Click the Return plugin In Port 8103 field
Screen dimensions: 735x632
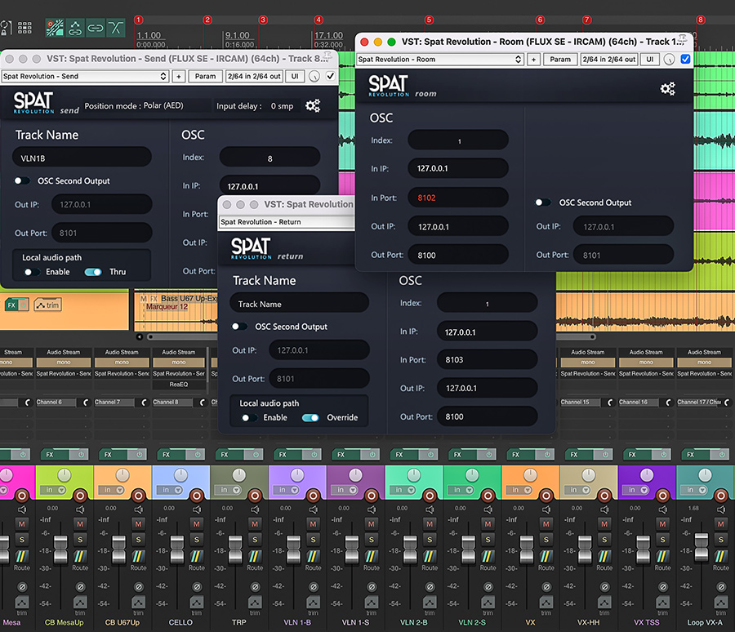(x=487, y=359)
